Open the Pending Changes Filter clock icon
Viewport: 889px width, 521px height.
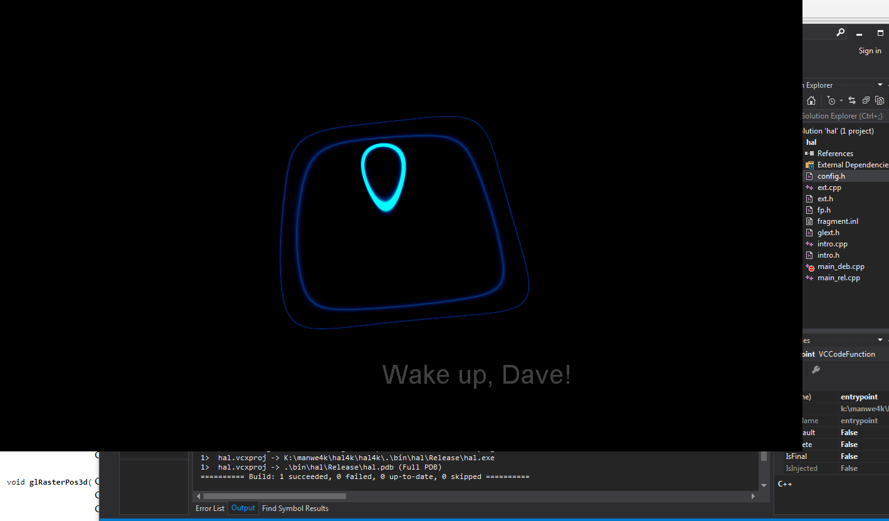[x=831, y=100]
